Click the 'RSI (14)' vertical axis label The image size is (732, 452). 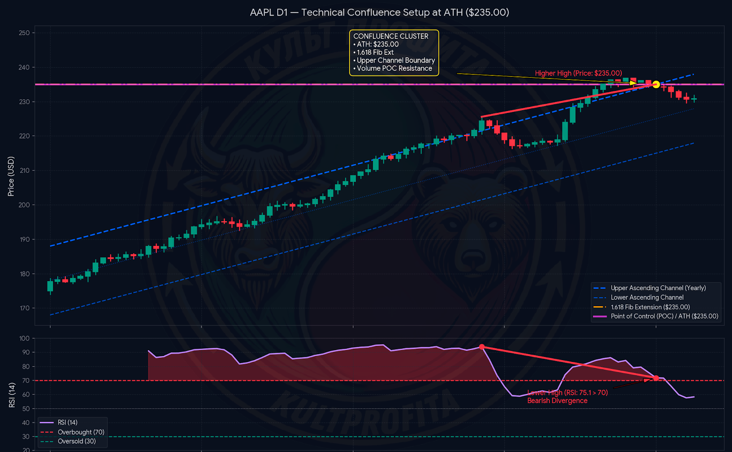12,395
